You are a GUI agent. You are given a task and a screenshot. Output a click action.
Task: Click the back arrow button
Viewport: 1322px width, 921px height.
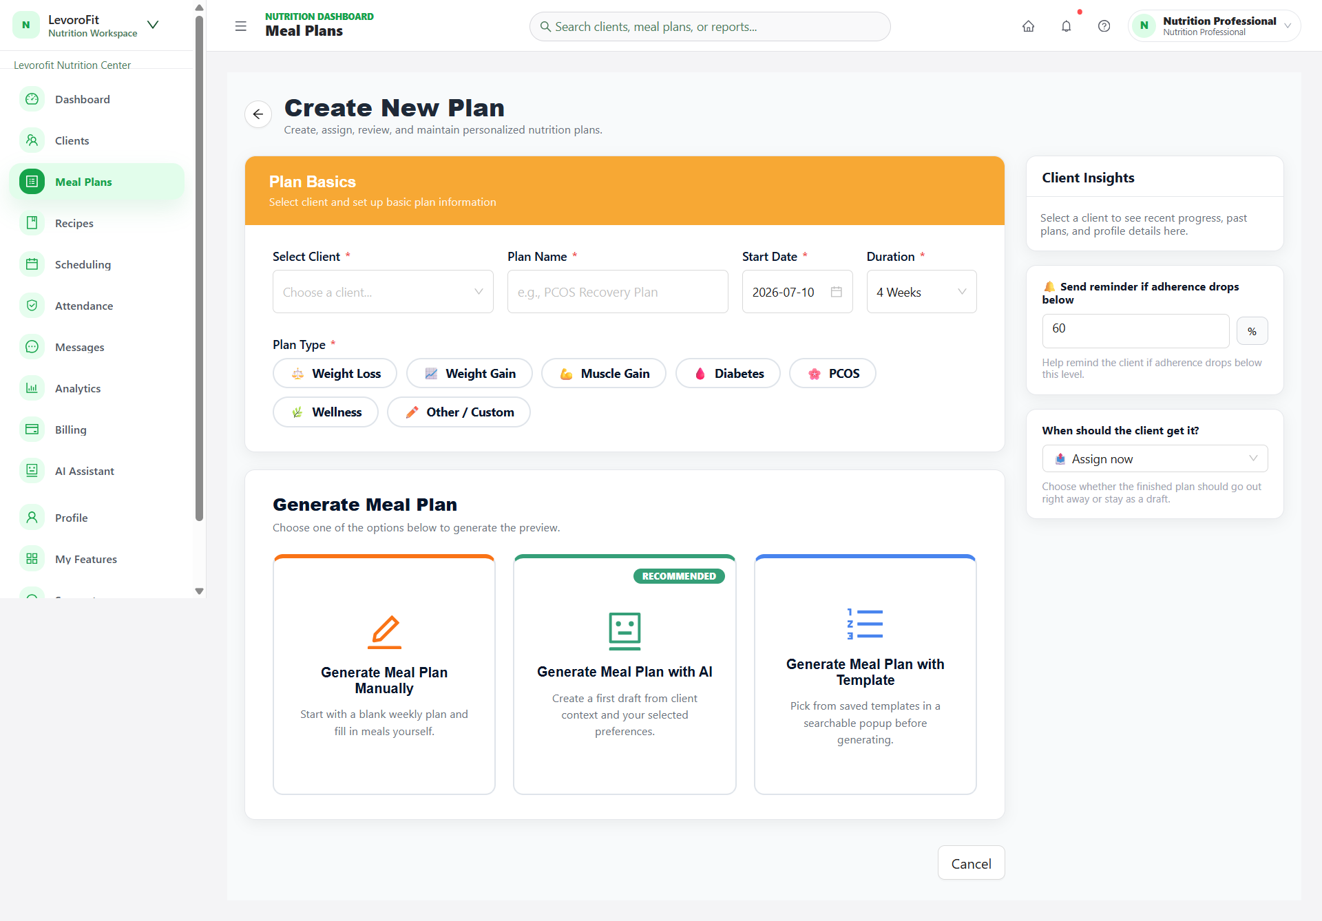(x=258, y=114)
